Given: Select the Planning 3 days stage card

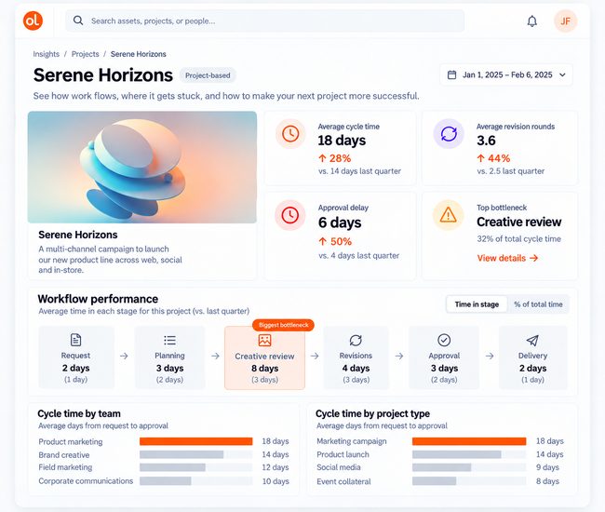Looking at the screenshot, I should 169,357.
